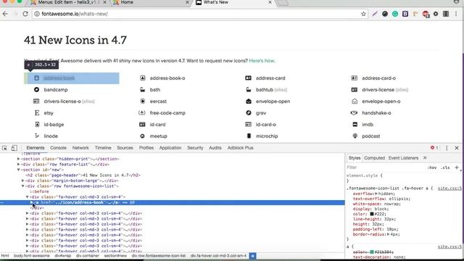Expand the selected a href address-book node
464x261 pixels.
click(31, 202)
